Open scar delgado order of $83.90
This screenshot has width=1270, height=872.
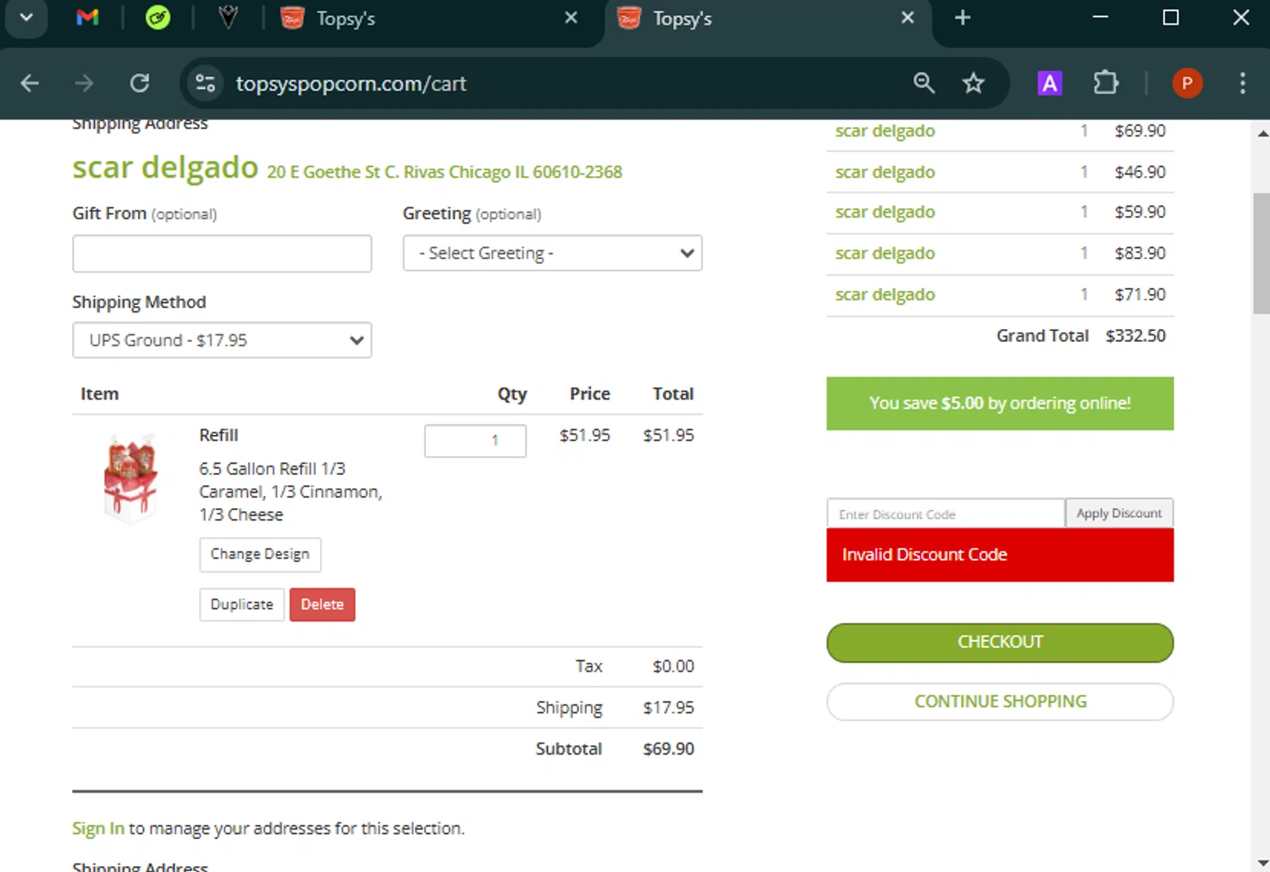click(885, 253)
